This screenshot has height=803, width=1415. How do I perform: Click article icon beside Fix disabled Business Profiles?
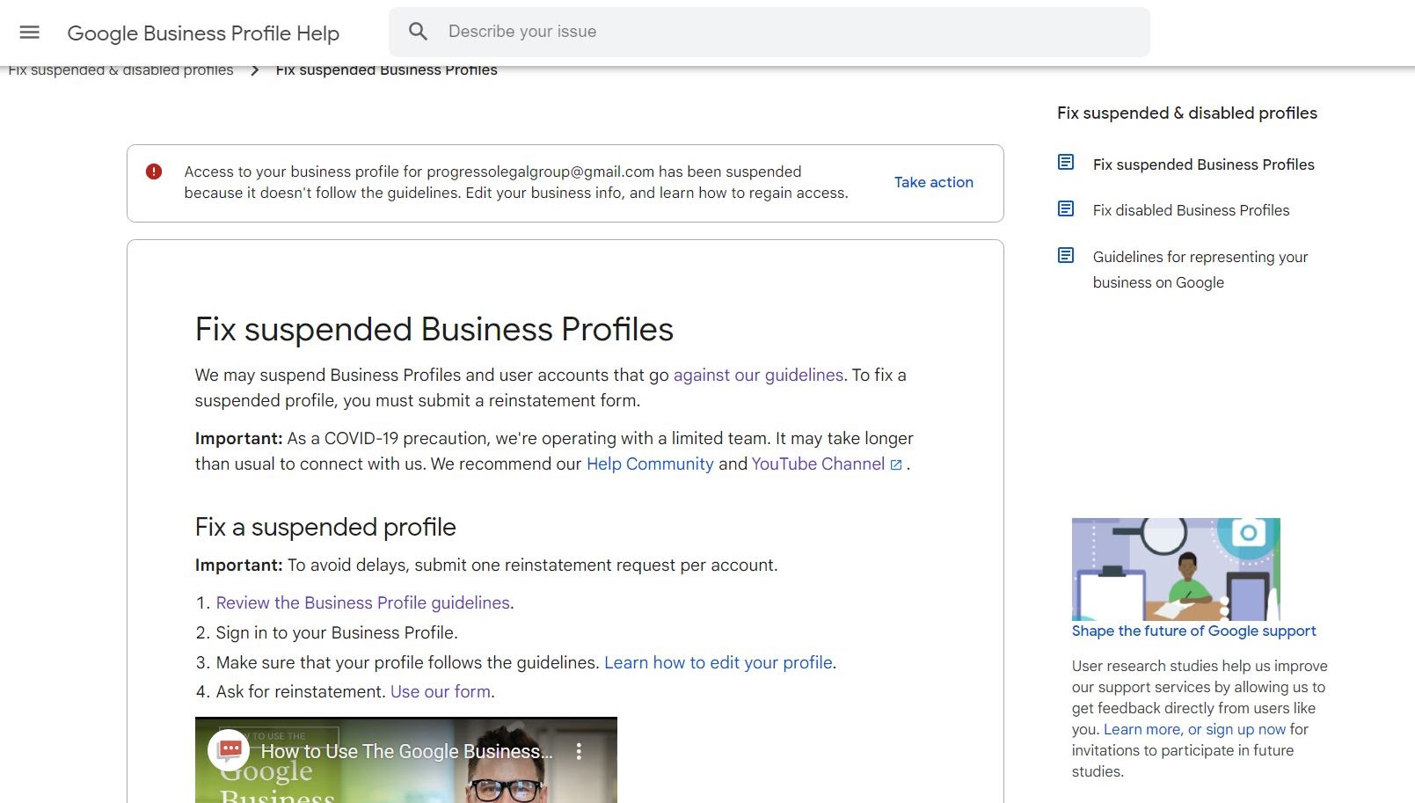pos(1066,209)
